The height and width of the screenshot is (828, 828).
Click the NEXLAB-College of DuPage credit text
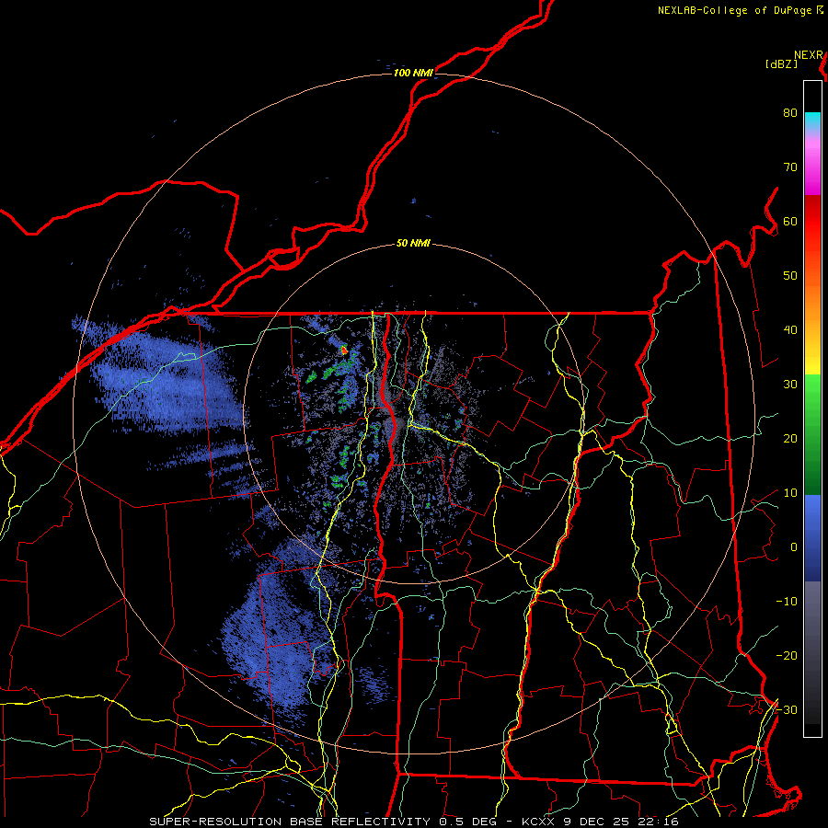[x=735, y=10]
